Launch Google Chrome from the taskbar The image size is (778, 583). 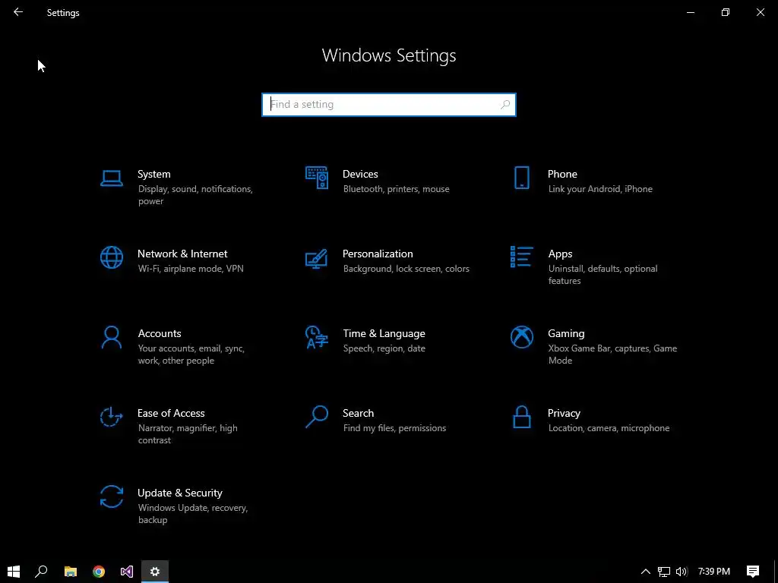[99, 572]
